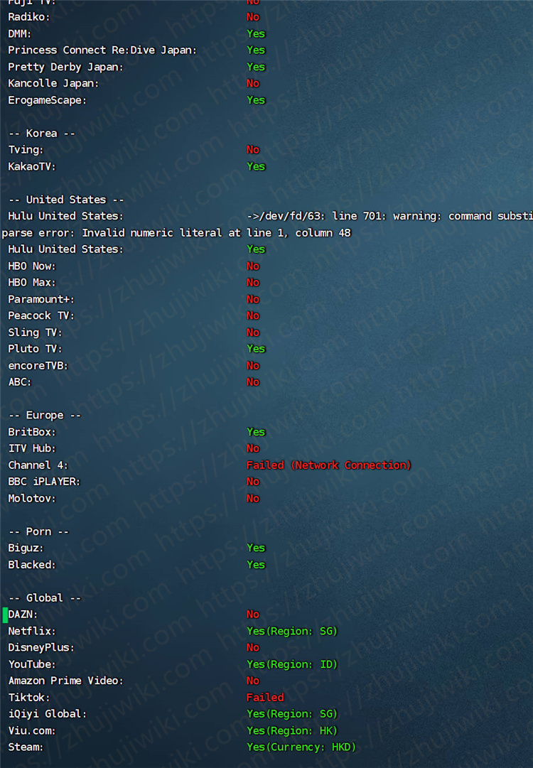The image size is (533, 768).
Task: Click the green Yes beside Pluto TV
Action: click(256, 350)
